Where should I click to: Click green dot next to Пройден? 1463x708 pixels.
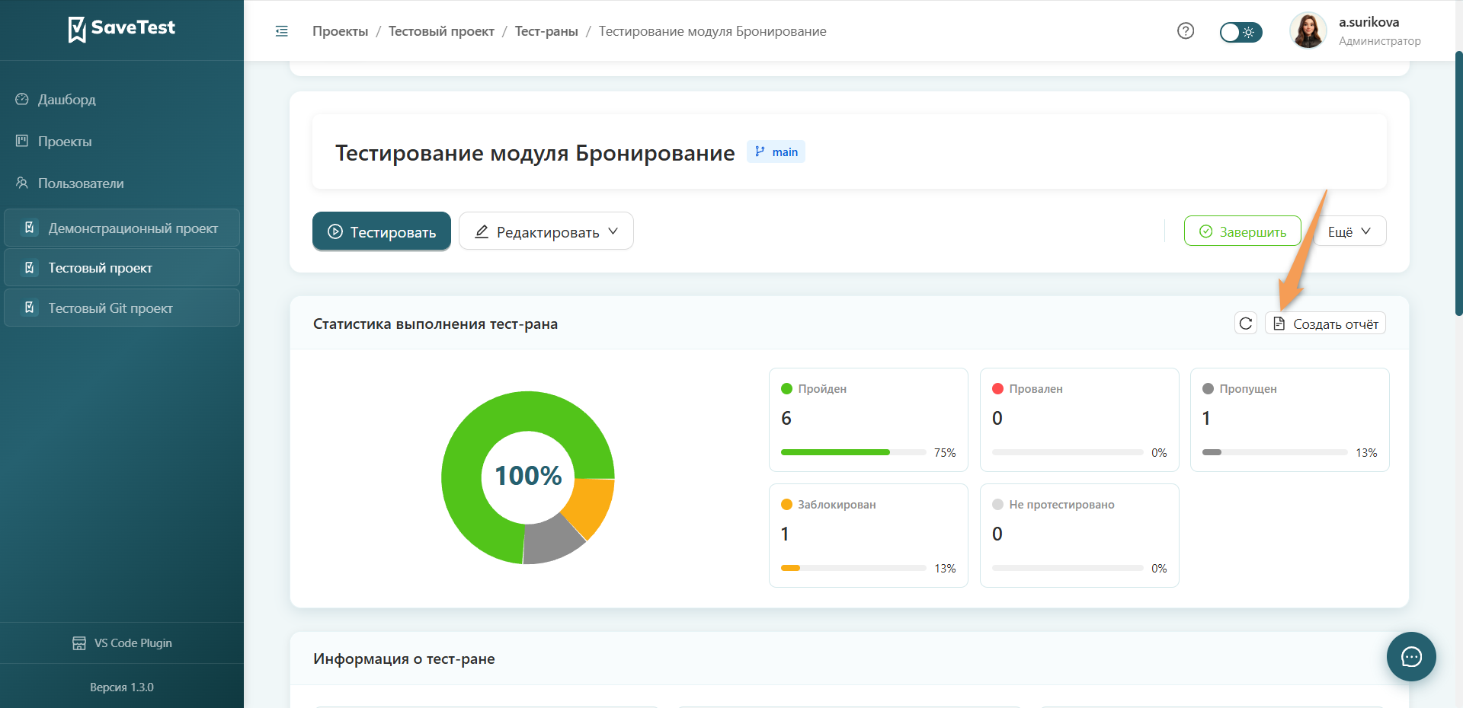787,389
